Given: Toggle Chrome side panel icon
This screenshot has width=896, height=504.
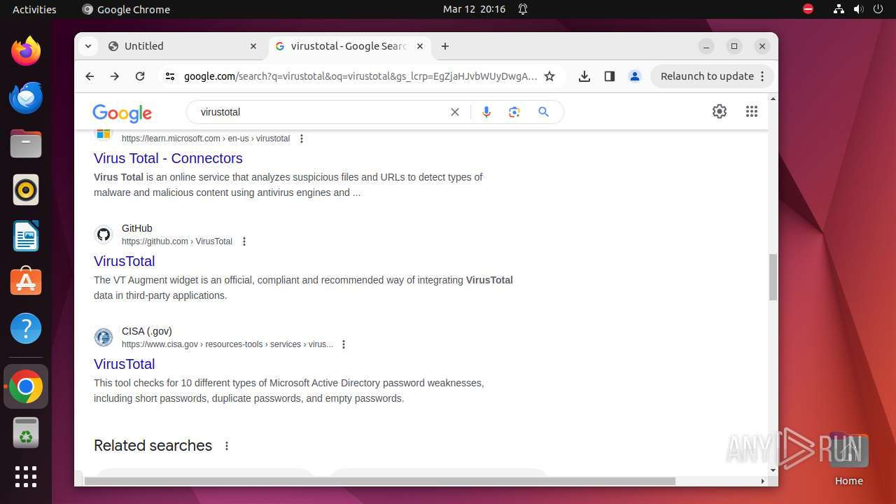Looking at the screenshot, I should coord(610,76).
